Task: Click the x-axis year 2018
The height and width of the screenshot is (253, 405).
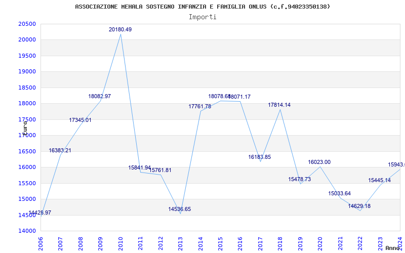Action: point(280,244)
